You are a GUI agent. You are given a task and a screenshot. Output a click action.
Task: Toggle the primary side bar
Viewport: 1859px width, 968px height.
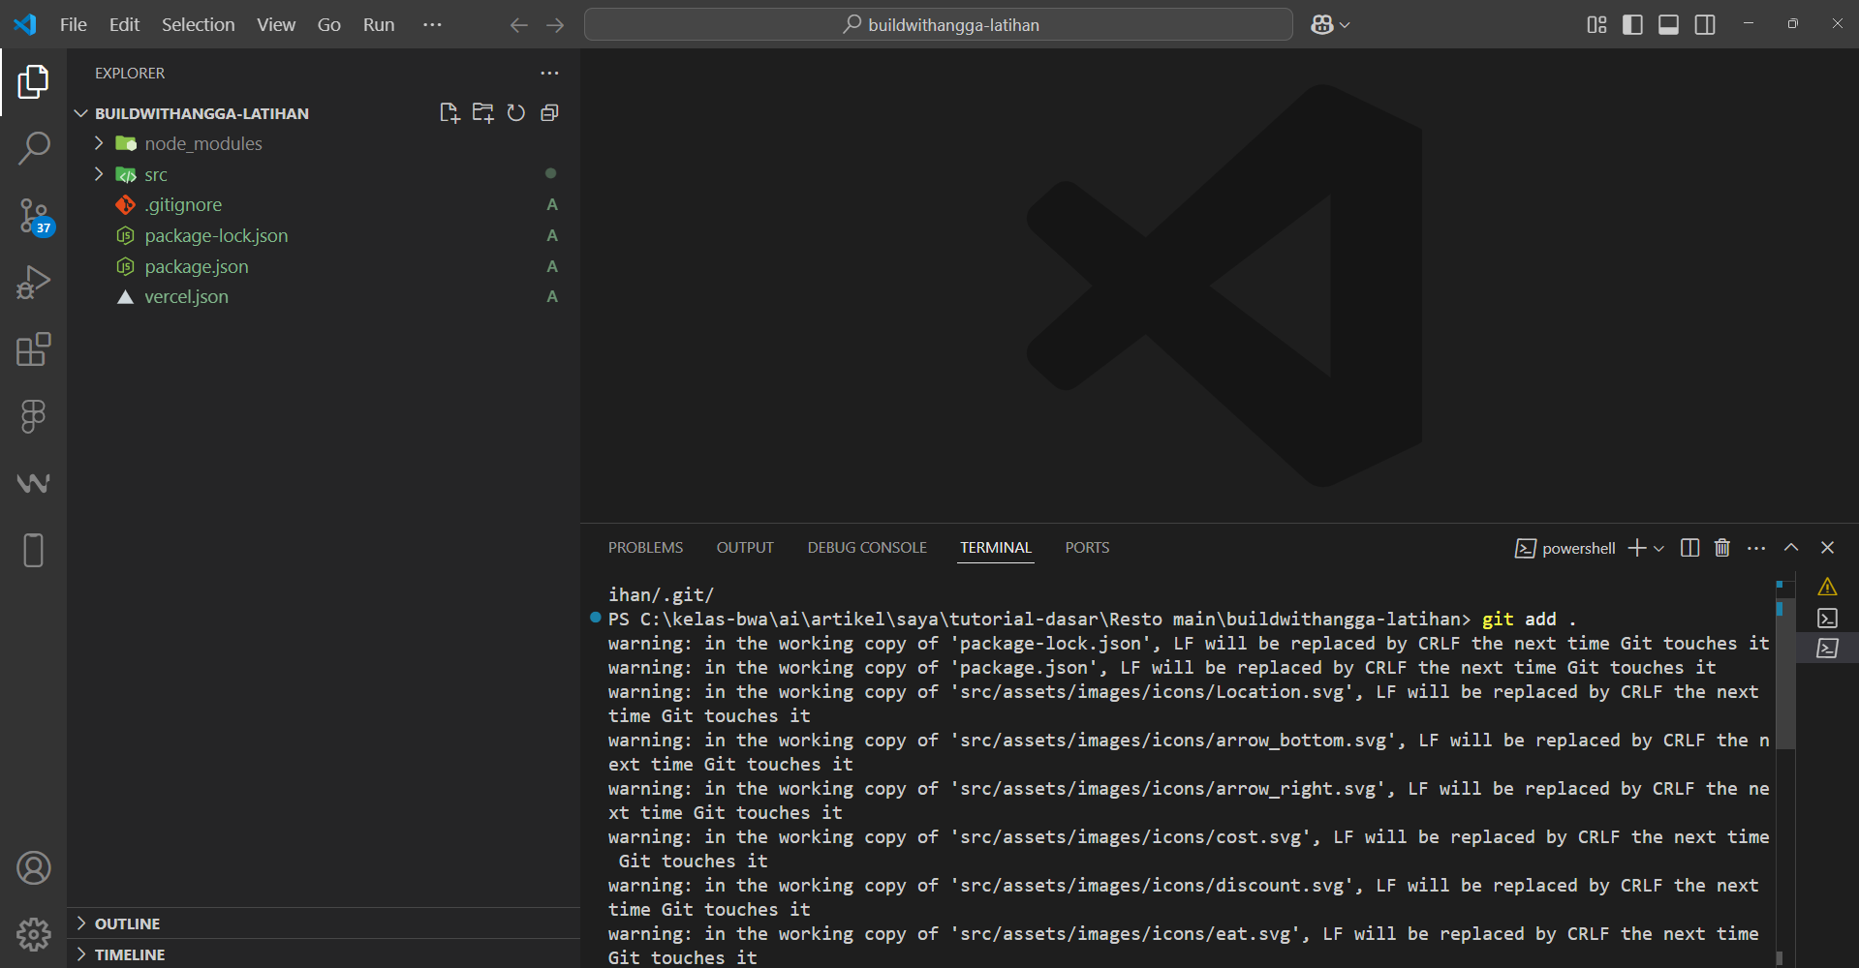coord(1632,25)
